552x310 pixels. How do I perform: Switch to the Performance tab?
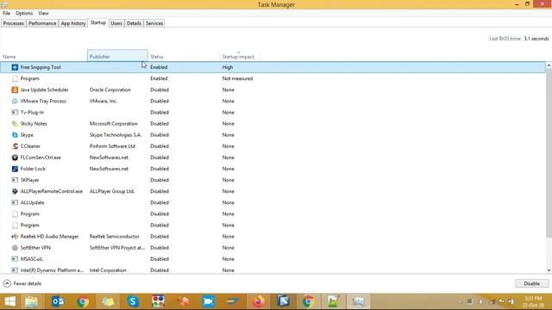tap(42, 23)
